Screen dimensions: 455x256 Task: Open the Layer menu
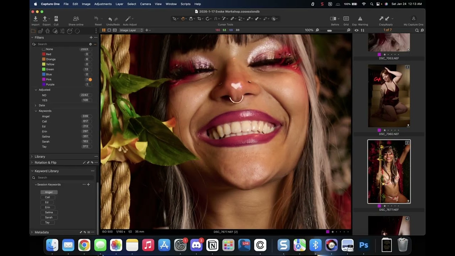pos(119,4)
